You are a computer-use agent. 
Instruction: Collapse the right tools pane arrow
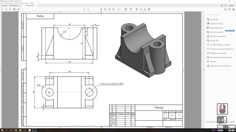pyautogui.click(x=204, y=70)
